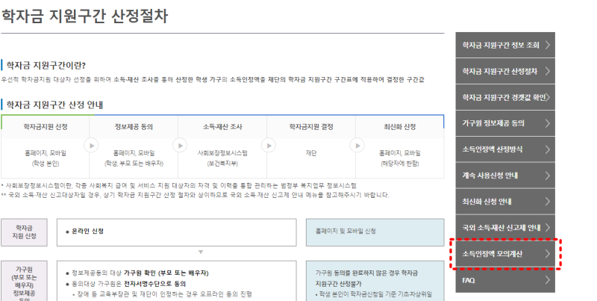Click the 홈페이지 및 모바일 신청 box
The height and width of the screenshot is (301, 597).
(x=375, y=232)
